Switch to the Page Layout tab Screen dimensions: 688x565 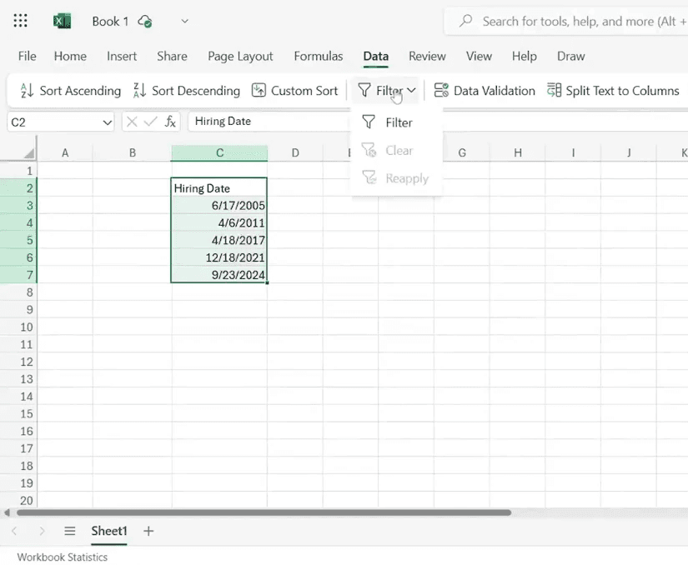[240, 56]
